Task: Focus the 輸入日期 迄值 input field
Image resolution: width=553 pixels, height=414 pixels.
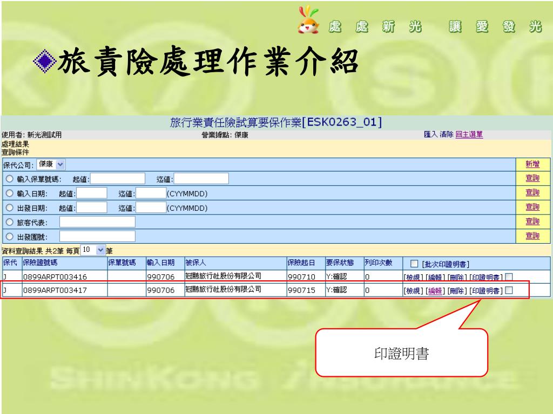Action: coord(151,194)
